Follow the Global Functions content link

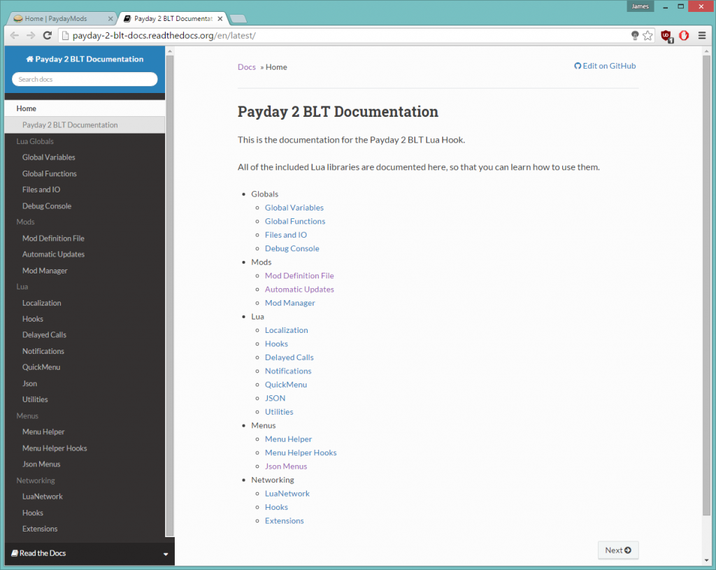coord(295,221)
